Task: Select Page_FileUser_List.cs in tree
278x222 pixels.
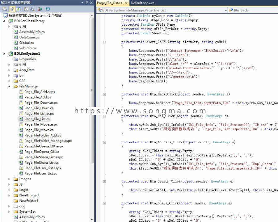Action: (x=40, y=174)
